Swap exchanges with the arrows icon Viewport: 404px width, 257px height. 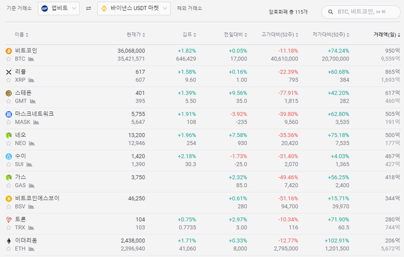(x=88, y=8)
